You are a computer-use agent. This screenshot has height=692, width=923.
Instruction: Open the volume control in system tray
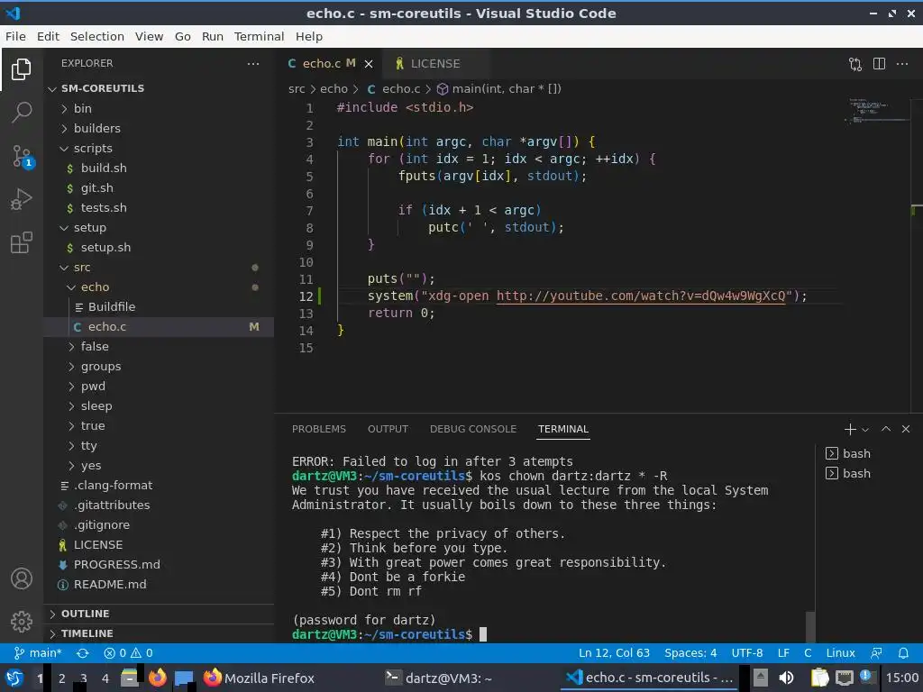pyautogui.click(x=786, y=678)
